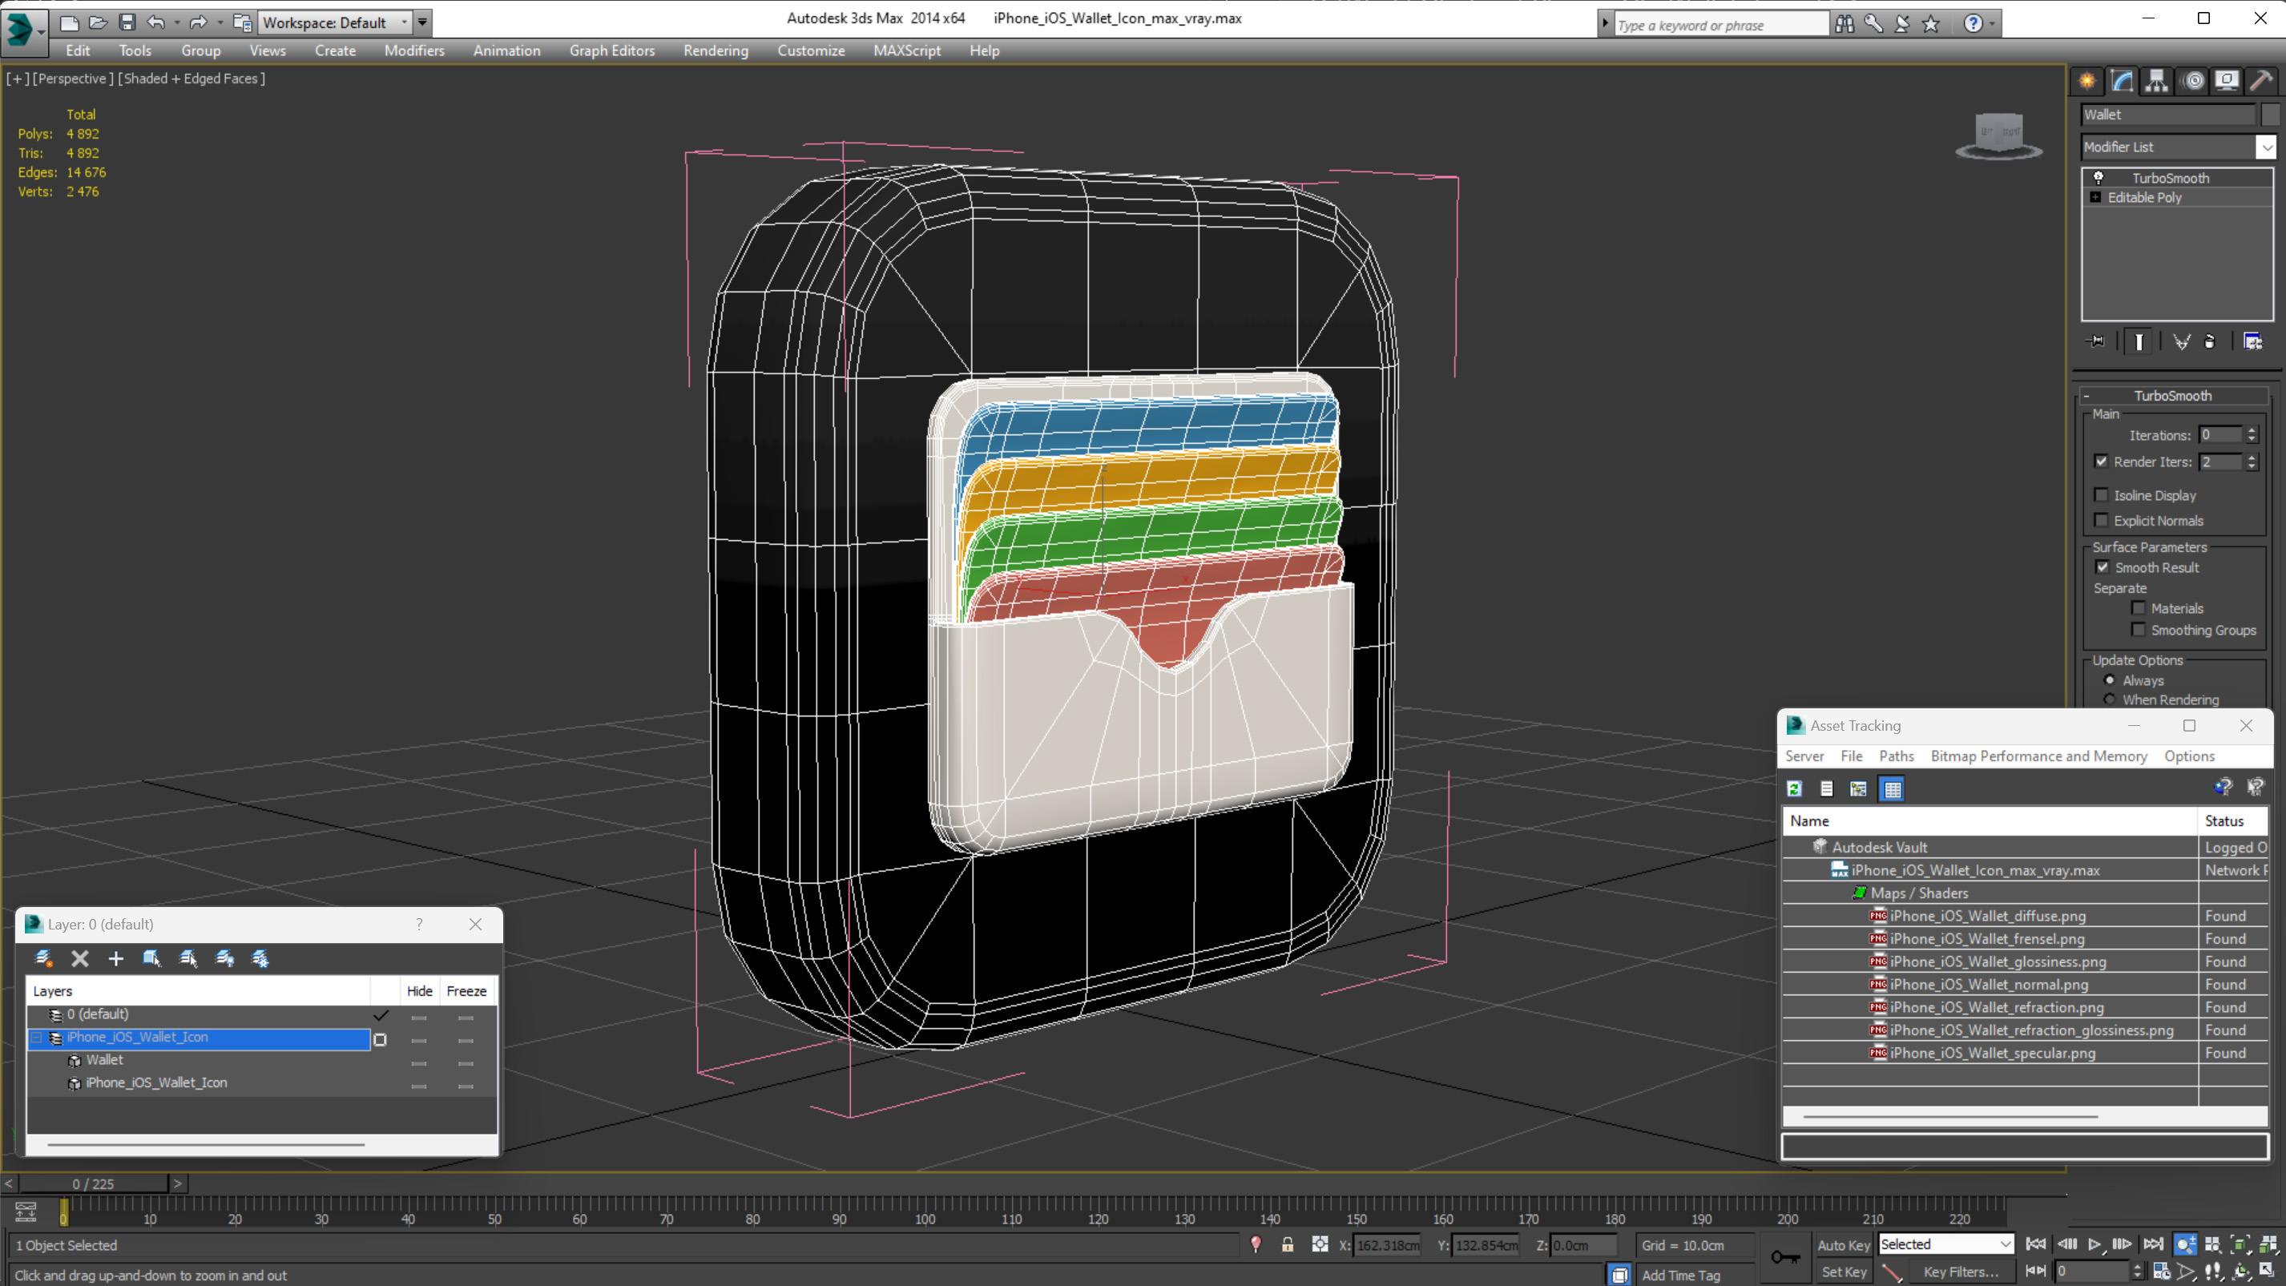Enable Separate by Smoothing Groups checkbox
The height and width of the screenshot is (1286, 2286).
2139,630
